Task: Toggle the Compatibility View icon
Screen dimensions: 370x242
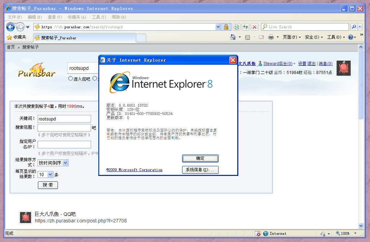Action: click(x=237, y=27)
